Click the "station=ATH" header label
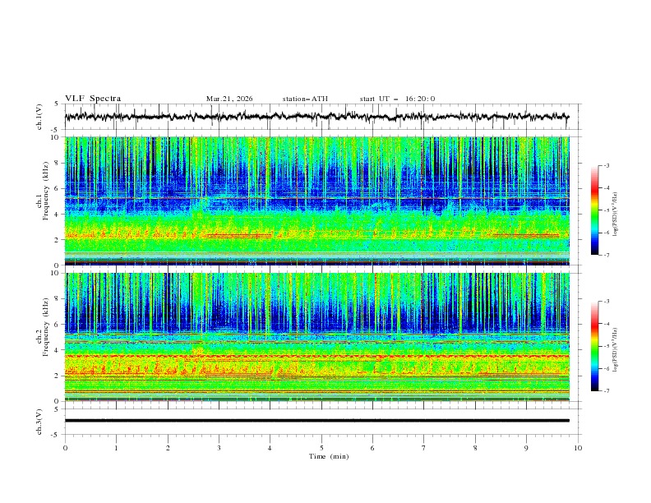 (305, 99)
